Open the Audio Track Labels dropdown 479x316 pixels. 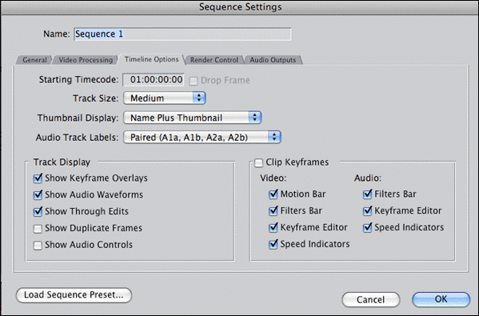(202, 138)
